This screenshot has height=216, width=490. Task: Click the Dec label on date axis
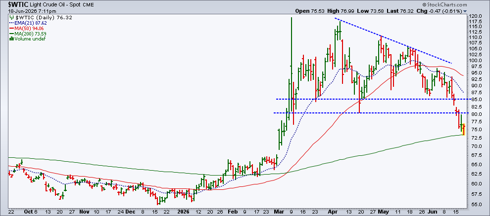click(130, 211)
